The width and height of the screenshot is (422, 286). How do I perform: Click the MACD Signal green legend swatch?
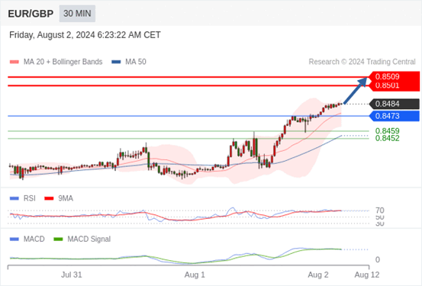click(58, 239)
